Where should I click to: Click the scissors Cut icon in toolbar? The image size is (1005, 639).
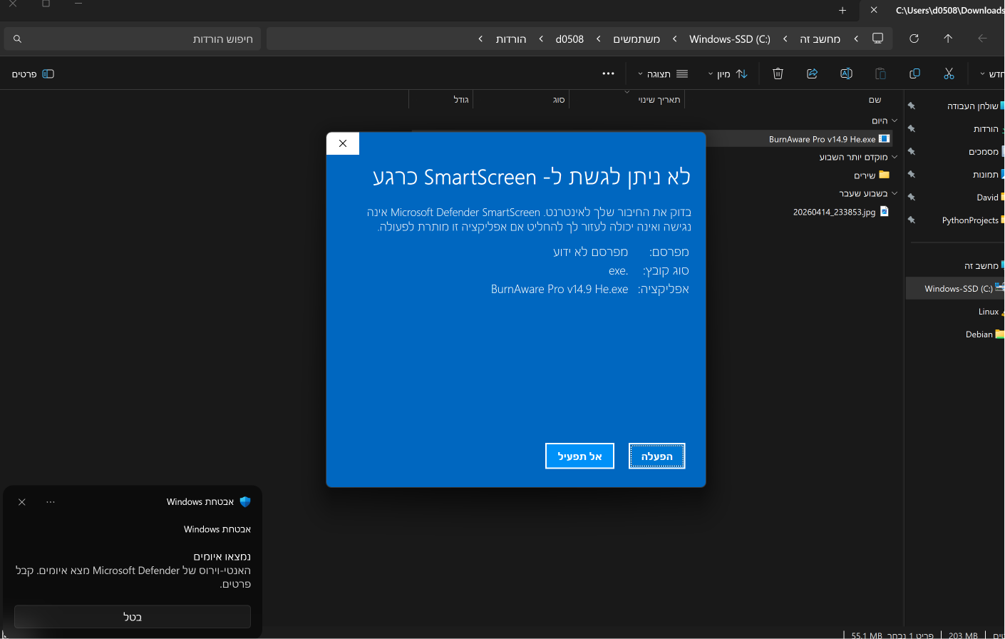click(949, 73)
